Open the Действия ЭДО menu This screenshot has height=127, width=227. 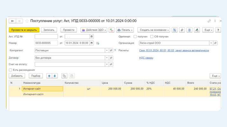click(94, 30)
